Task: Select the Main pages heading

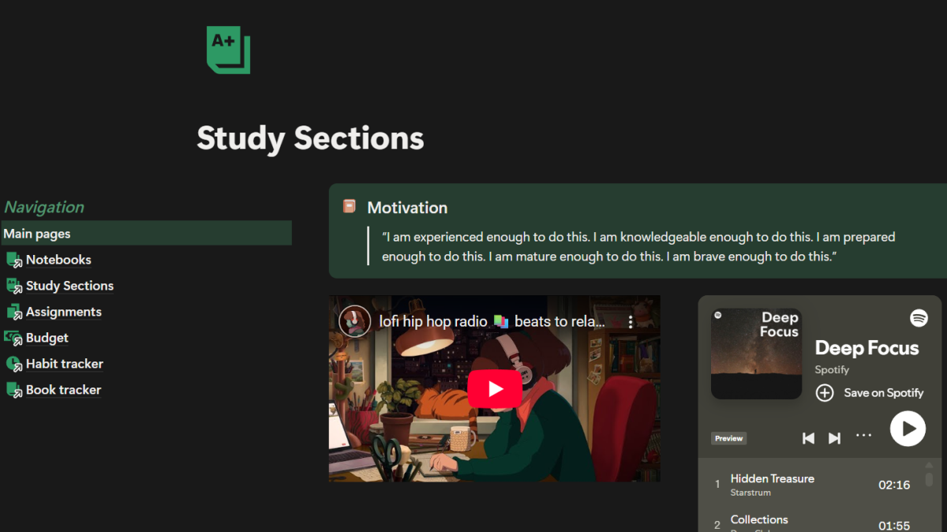Action: tap(37, 234)
